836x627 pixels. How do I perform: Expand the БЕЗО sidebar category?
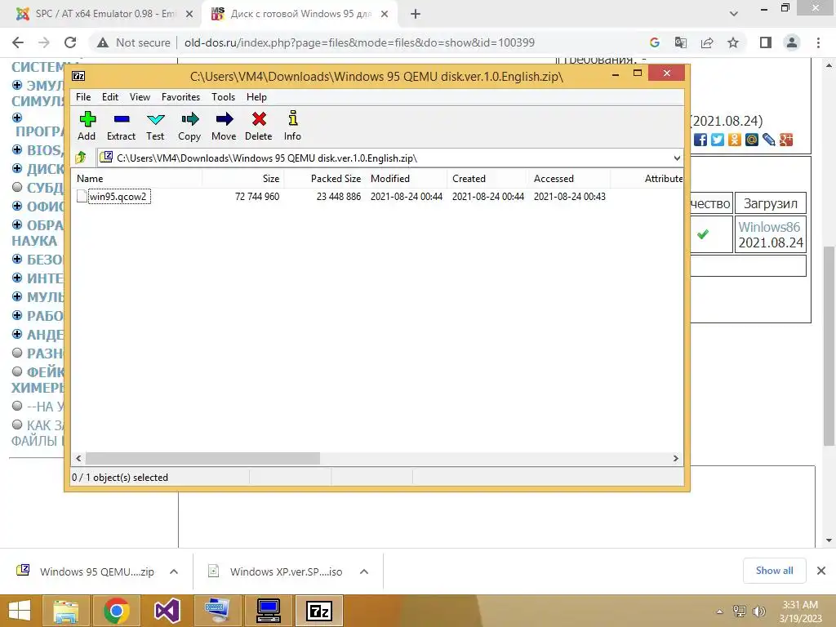coord(17,259)
